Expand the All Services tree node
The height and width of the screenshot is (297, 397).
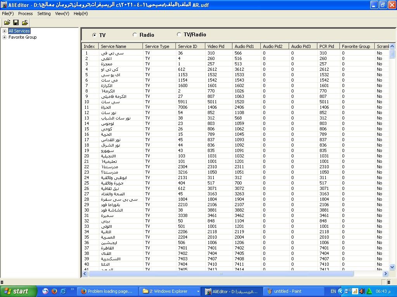(4, 31)
